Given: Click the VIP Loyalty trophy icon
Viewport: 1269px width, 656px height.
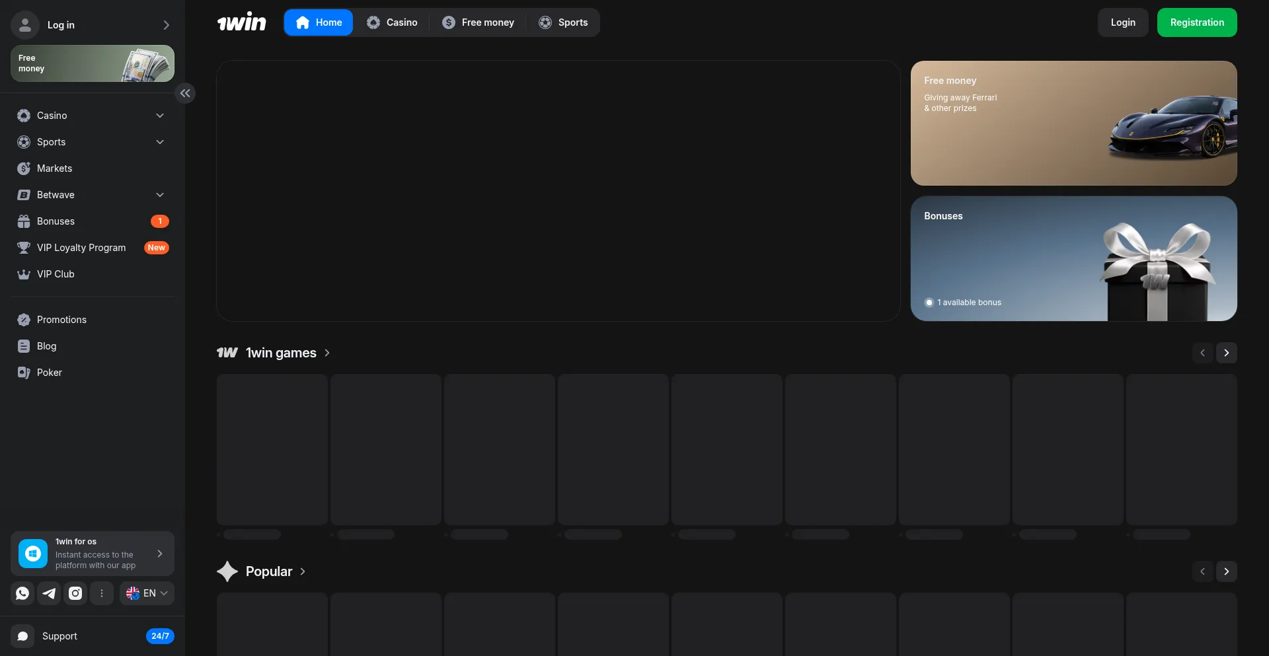Looking at the screenshot, I should point(24,248).
